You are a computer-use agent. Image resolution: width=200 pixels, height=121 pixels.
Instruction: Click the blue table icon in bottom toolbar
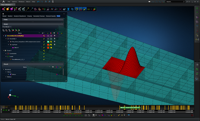click(129, 115)
